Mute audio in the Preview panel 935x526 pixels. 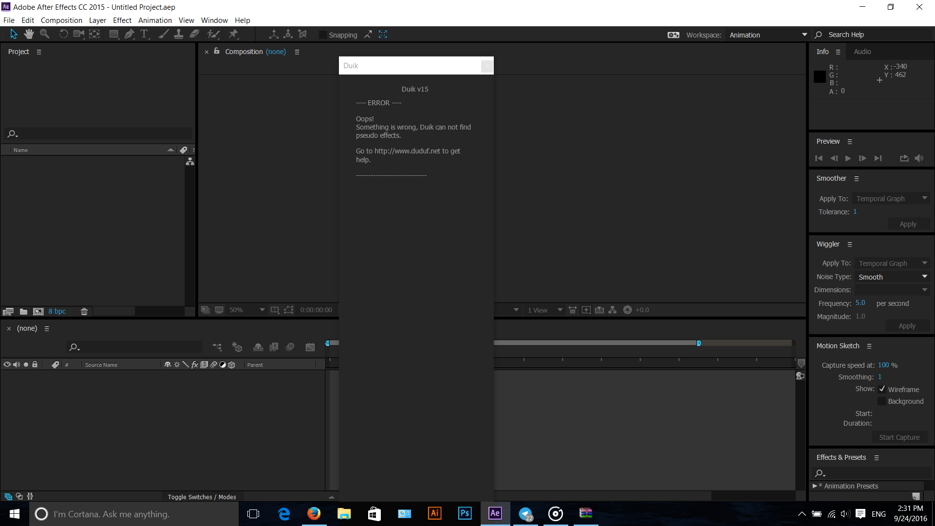pos(919,158)
